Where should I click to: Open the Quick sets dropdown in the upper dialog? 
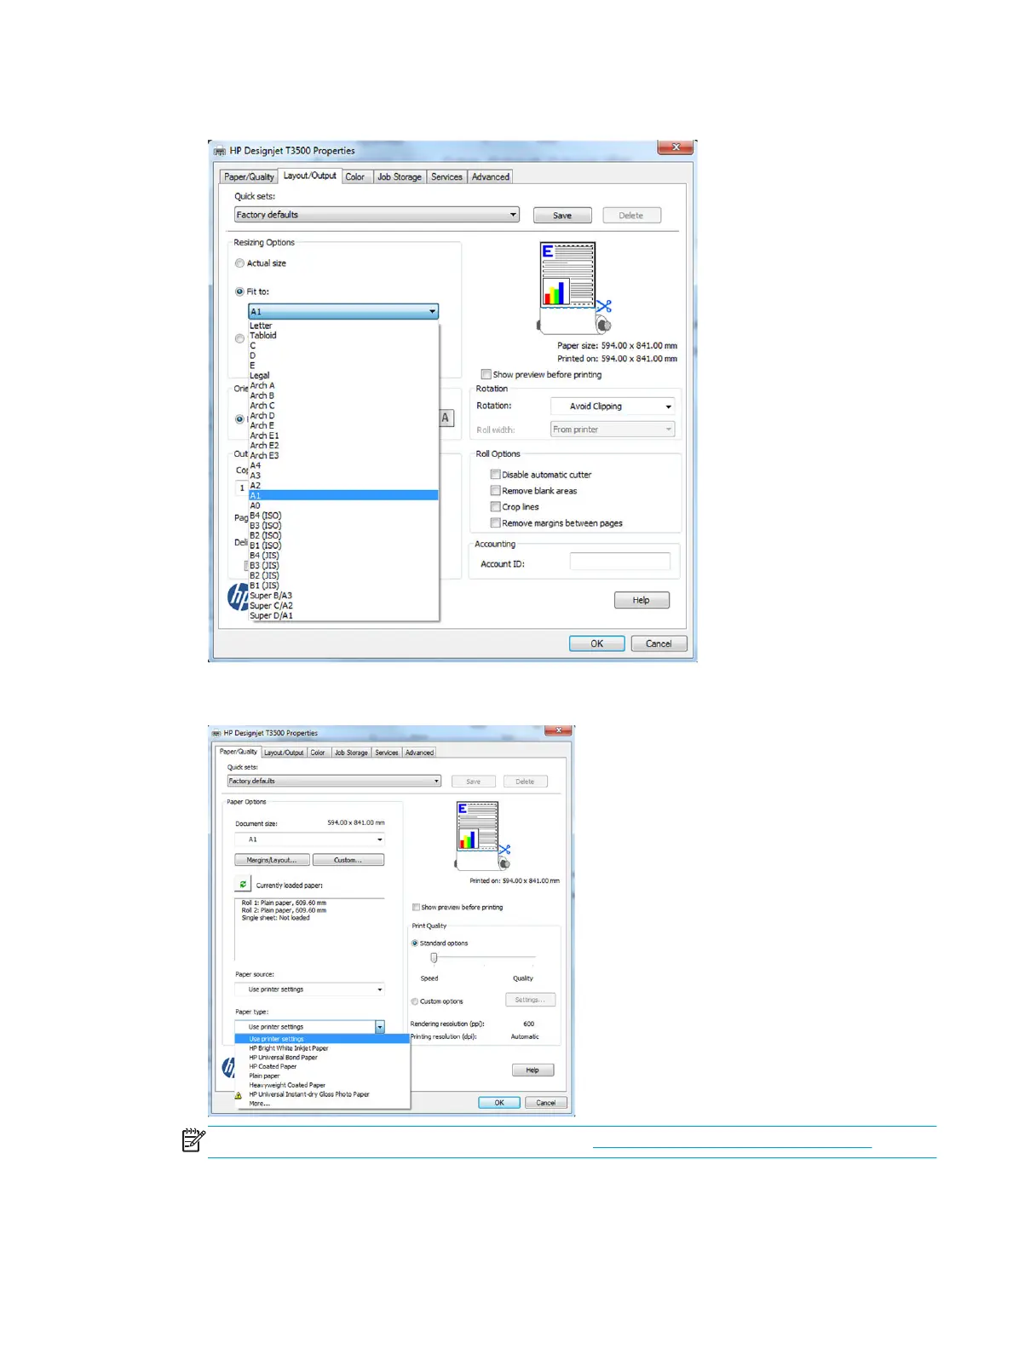(x=377, y=215)
